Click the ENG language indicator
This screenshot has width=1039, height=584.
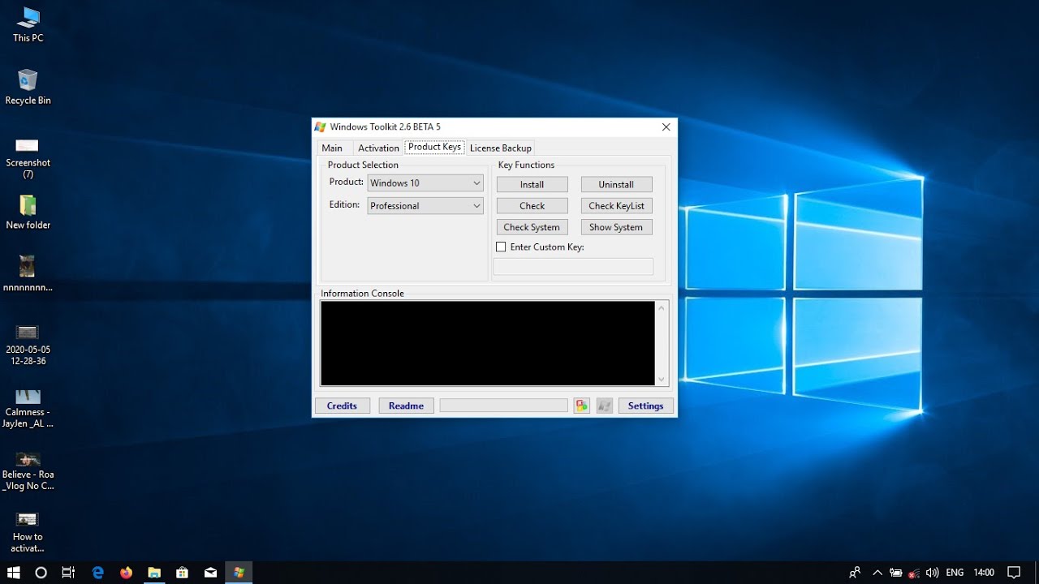point(955,573)
